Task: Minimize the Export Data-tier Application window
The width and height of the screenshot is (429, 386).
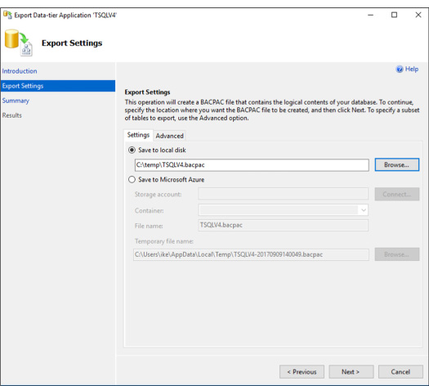Action: coord(370,15)
